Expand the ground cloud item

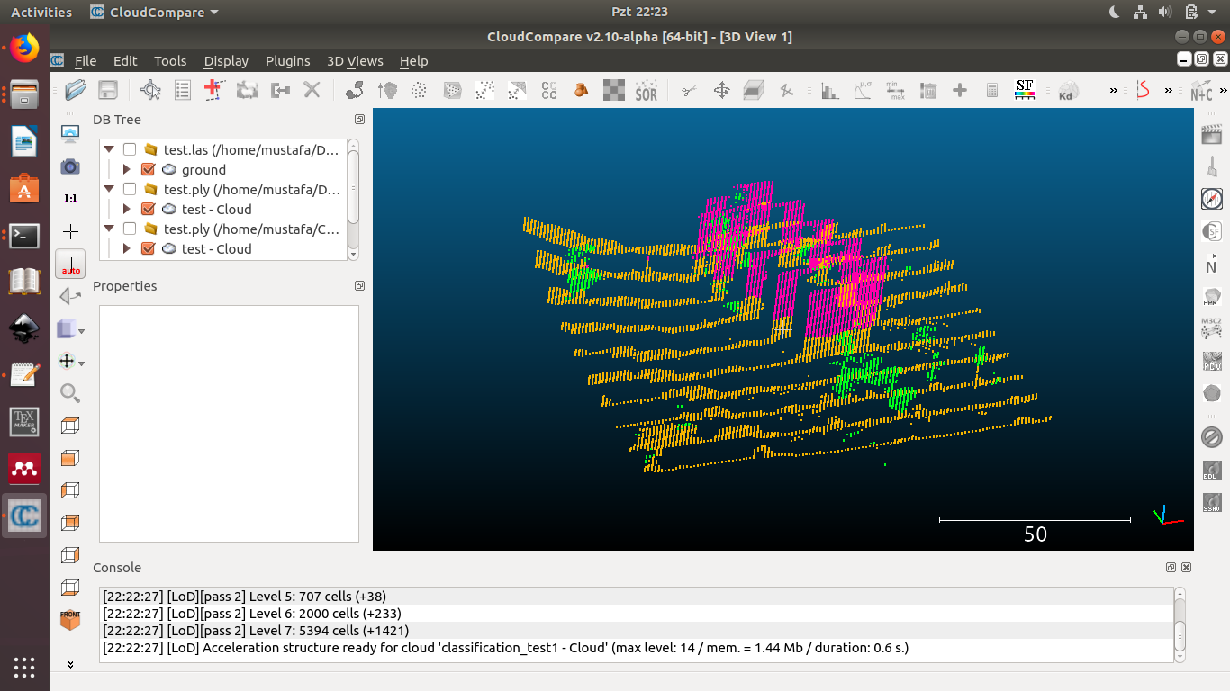coord(127,170)
